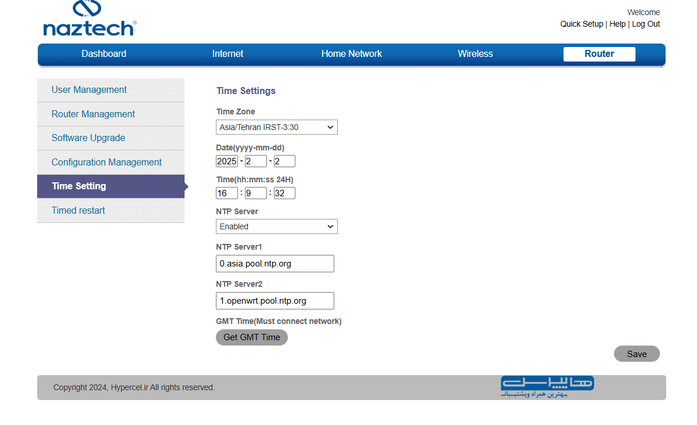Image resolution: width=697 pixels, height=425 pixels.
Task: Switch to the Internet tab
Action: click(x=227, y=54)
